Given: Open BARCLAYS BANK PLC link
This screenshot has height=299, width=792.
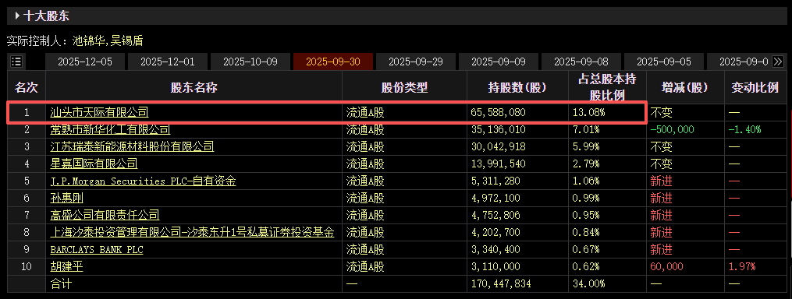Looking at the screenshot, I should [x=97, y=250].
